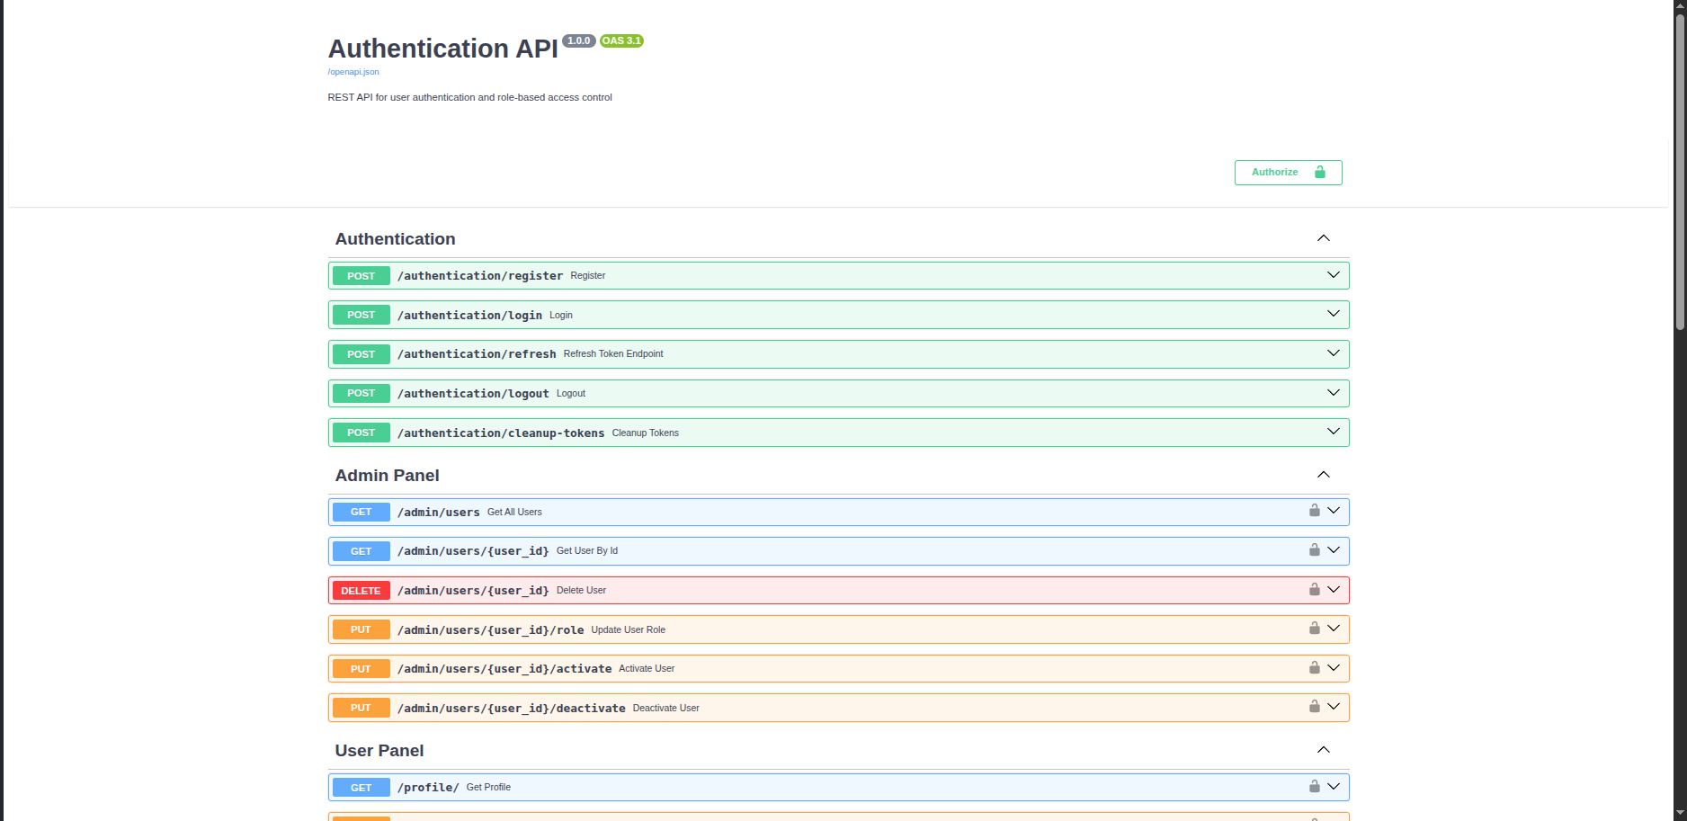Screen dimensions: 1687x821
Task: Click lock icon on Deactivate User row
Action: (1314, 706)
